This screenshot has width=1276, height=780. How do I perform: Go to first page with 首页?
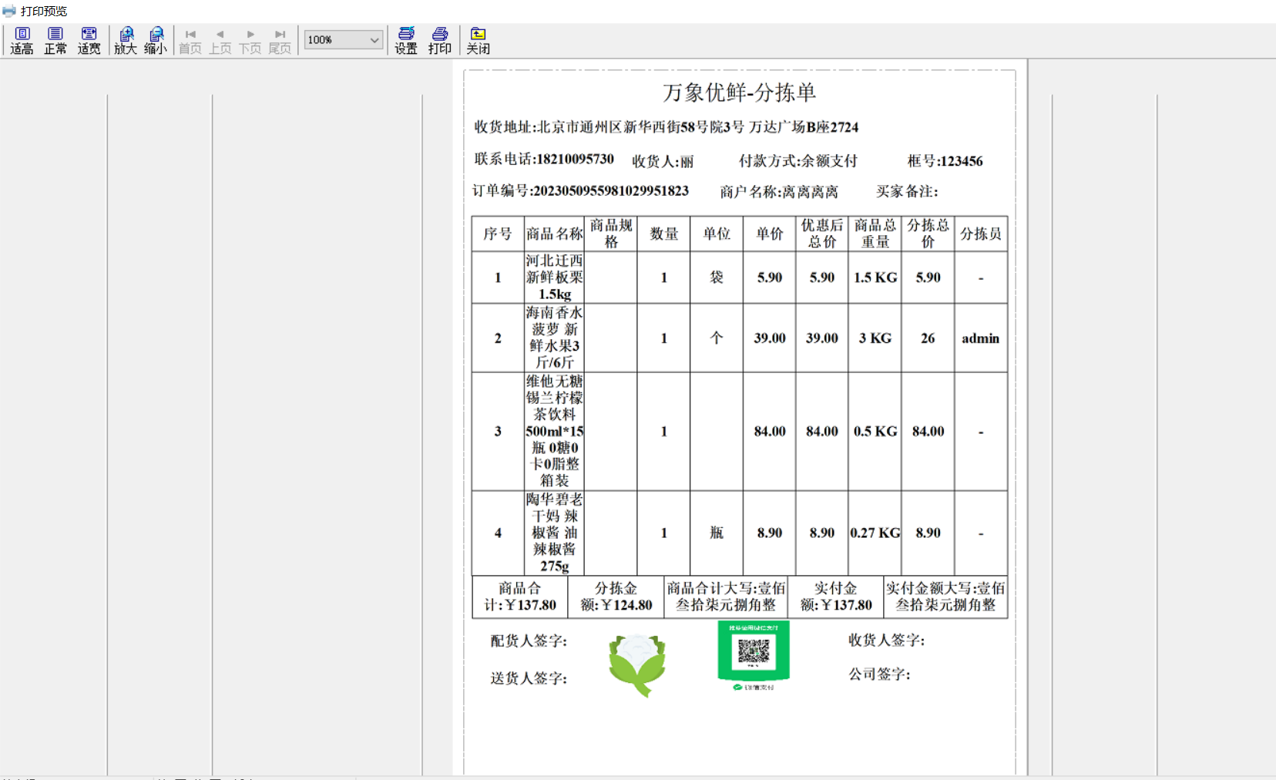pyautogui.click(x=190, y=40)
